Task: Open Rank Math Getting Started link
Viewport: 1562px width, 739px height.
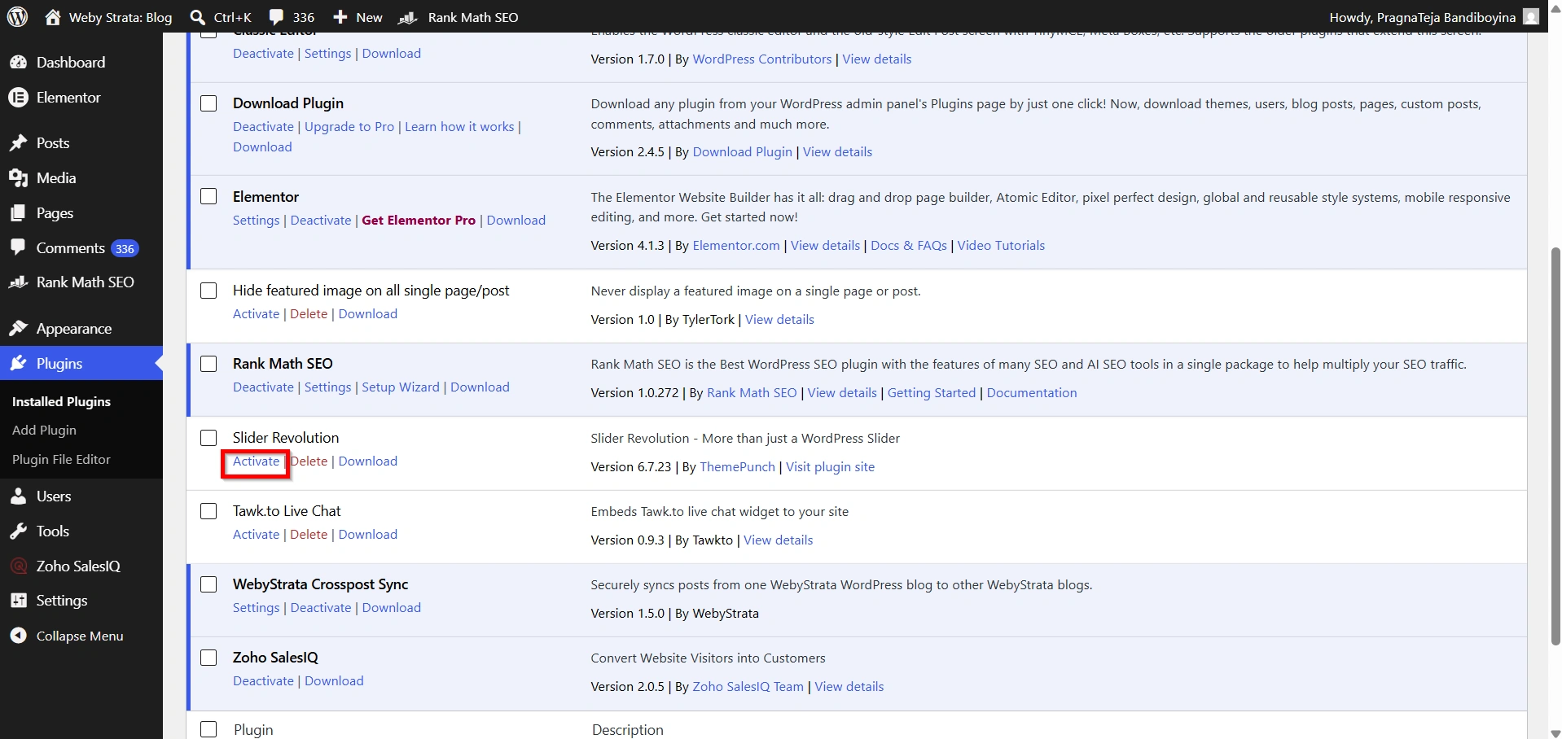Action: (x=932, y=393)
